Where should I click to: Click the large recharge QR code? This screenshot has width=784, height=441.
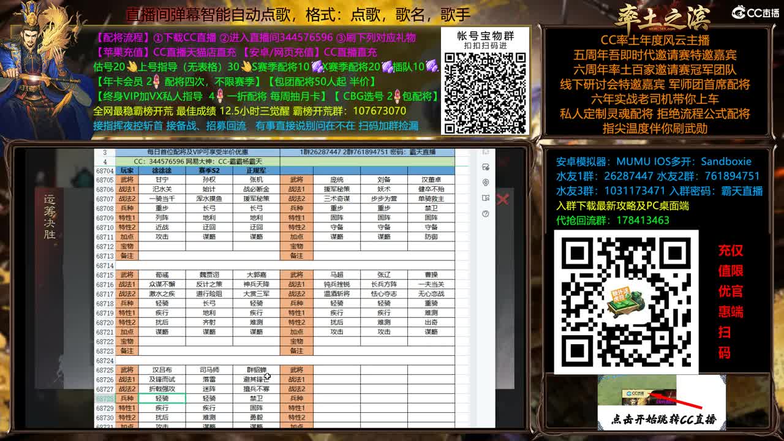[x=626, y=302]
